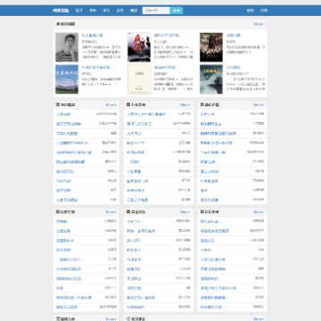The height and width of the screenshot is (321, 321).
Task: Click the site logo in the blue navigation bar
Action: tap(61, 11)
